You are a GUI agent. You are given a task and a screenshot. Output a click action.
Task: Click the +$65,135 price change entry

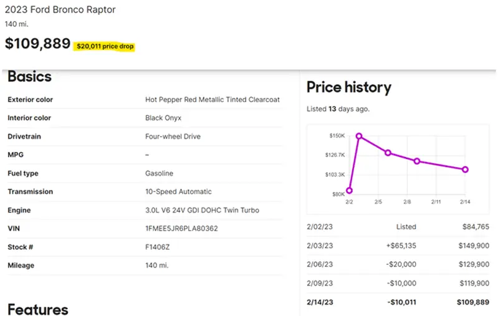[x=400, y=246]
